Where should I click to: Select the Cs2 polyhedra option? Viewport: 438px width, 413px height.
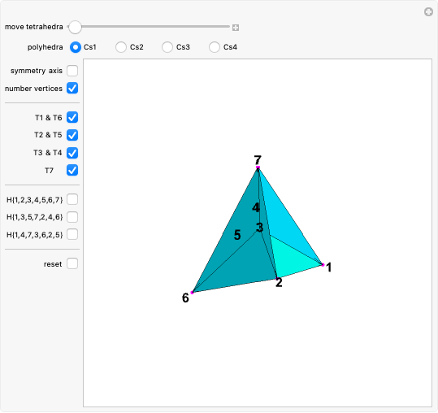click(x=121, y=47)
